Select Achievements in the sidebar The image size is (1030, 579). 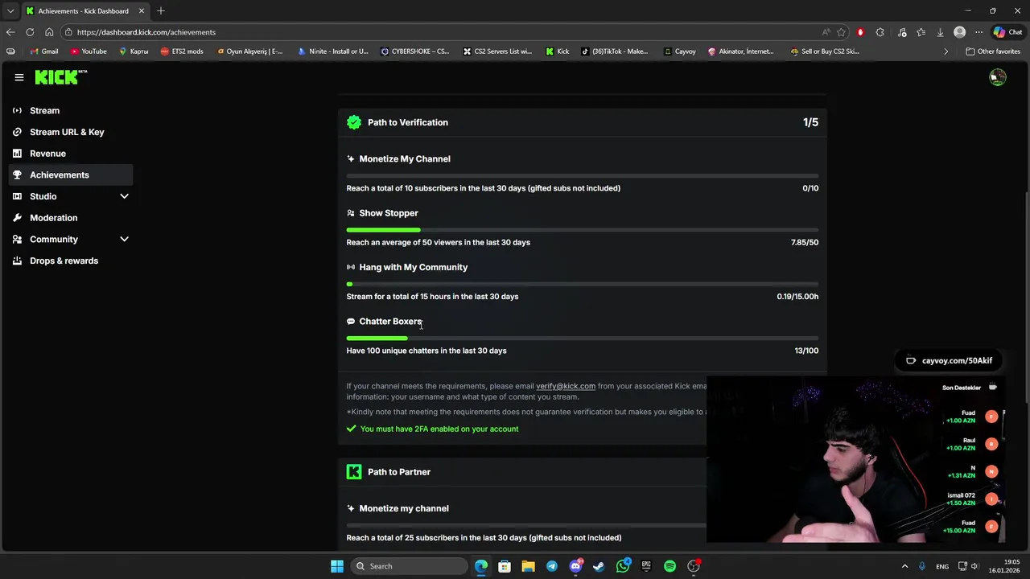pyautogui.click(x=71, y=175)
